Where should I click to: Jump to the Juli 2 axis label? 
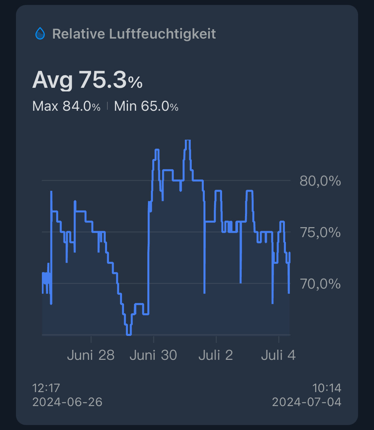215,355
